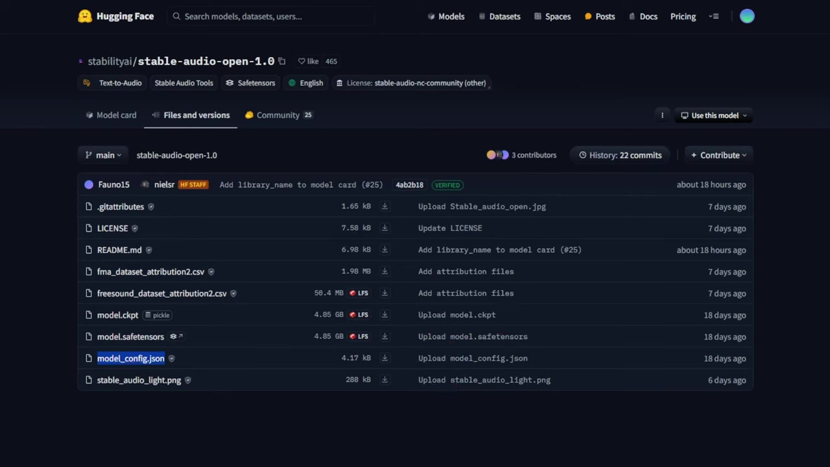Image resolution: width=830 pixels, height=467 pixels.
Task: Click the security scan icon next to .gitattributes
Action: (150, 206)
